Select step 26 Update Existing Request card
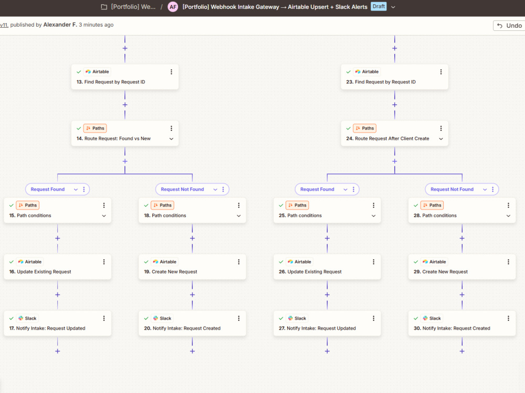This screenshot has height=393, width=525. (327, 267)
